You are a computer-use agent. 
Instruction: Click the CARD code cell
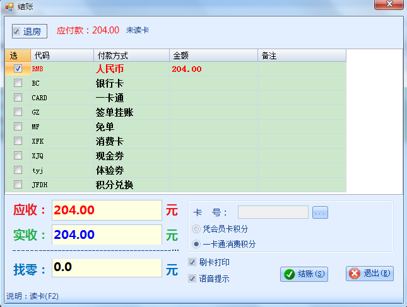pyautogui.click(x=62, y=98)
